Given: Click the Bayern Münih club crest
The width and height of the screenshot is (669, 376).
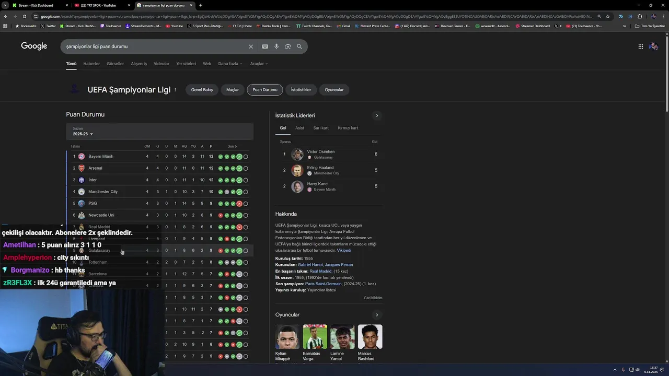Looking at the screenshot, I should (x=81, y=156).
